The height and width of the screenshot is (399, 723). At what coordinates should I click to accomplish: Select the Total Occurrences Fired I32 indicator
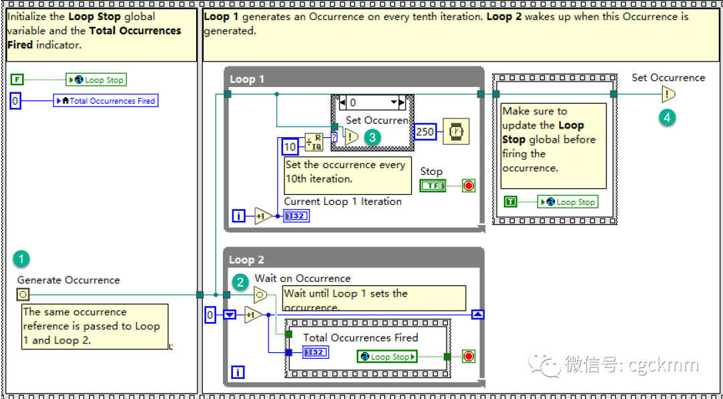[x=315, y=352]
